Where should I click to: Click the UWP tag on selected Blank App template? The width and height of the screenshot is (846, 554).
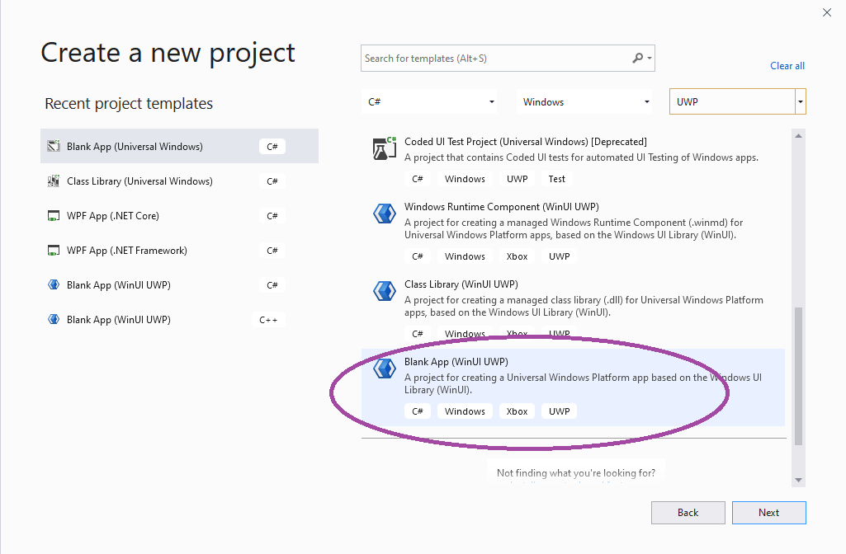560,411
